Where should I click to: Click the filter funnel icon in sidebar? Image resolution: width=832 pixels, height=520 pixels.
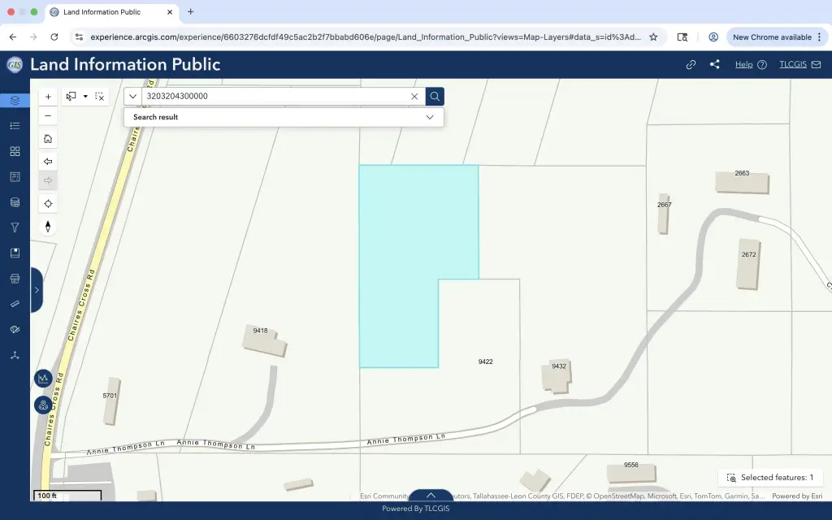pyautogui.click(x=15, y=227)
